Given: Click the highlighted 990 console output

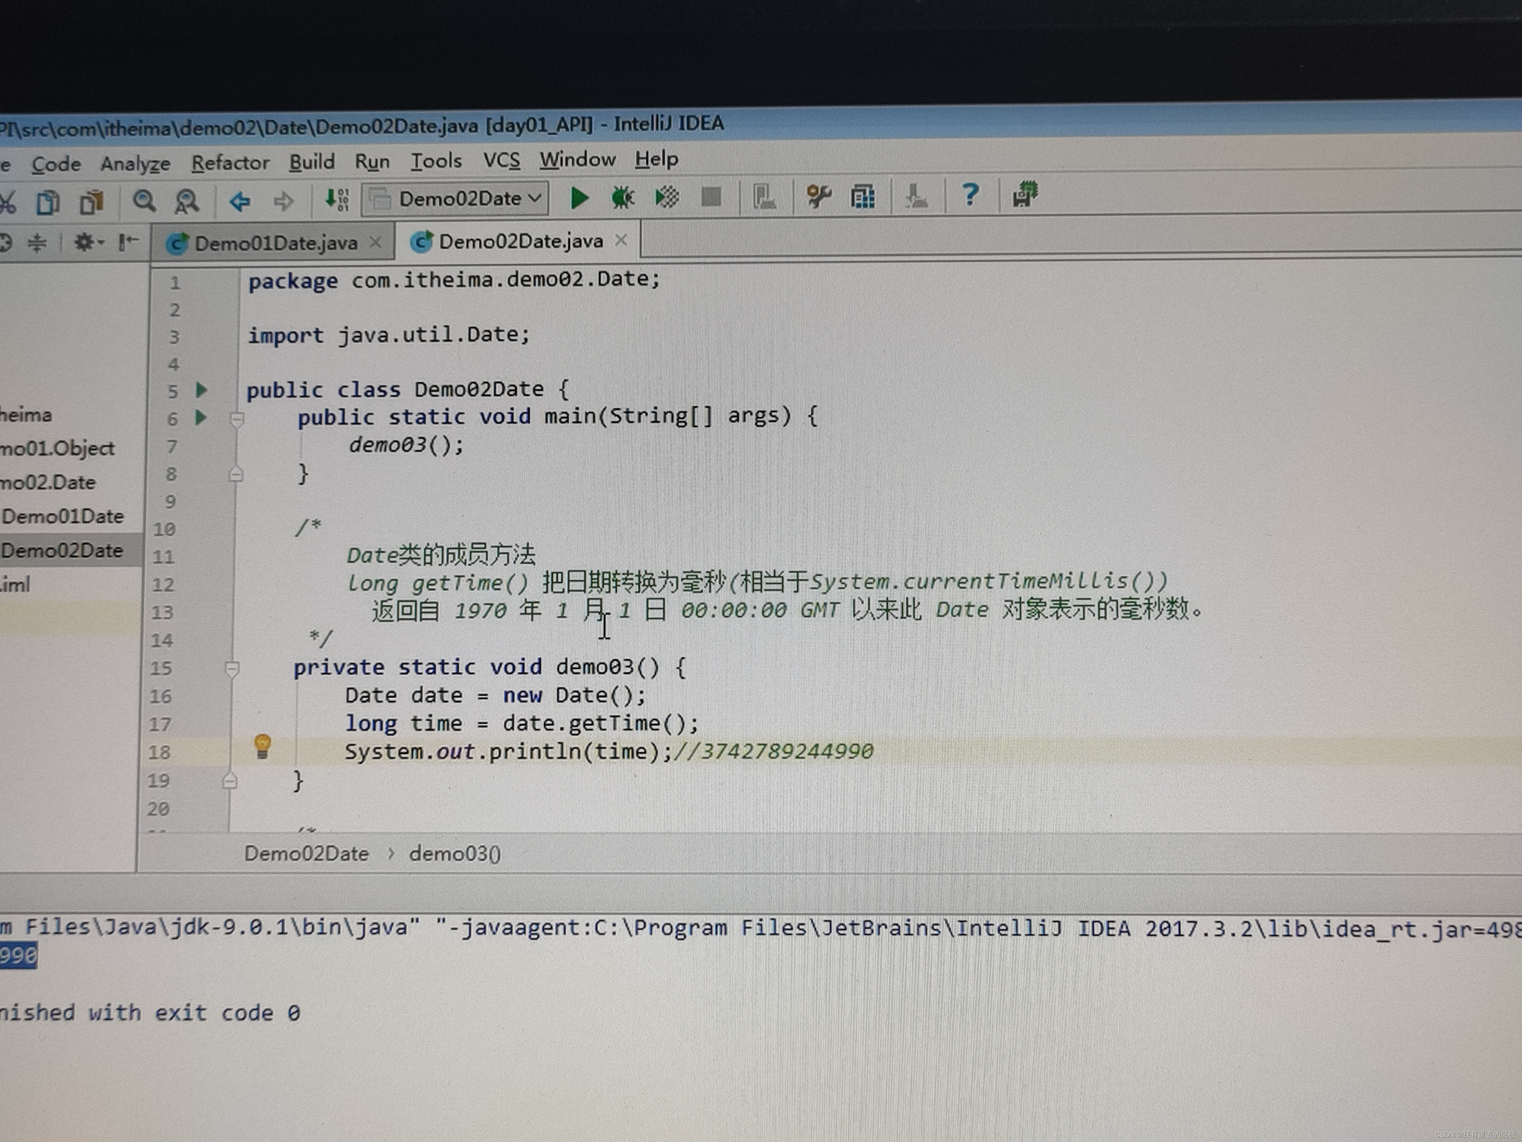Looking at the screenshot, I should pyautogui.click(x=19, y=955).
